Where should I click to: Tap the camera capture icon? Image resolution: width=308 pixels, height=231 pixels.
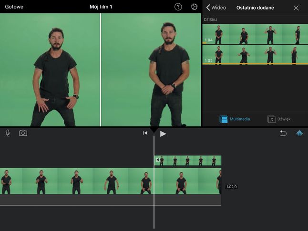(23, 133)
